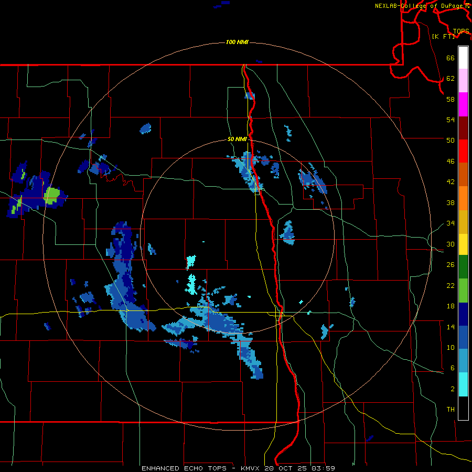Screen dimensions: 472x472
Task: Select the medium blue legend swatch
Action: tap(463, 337)
